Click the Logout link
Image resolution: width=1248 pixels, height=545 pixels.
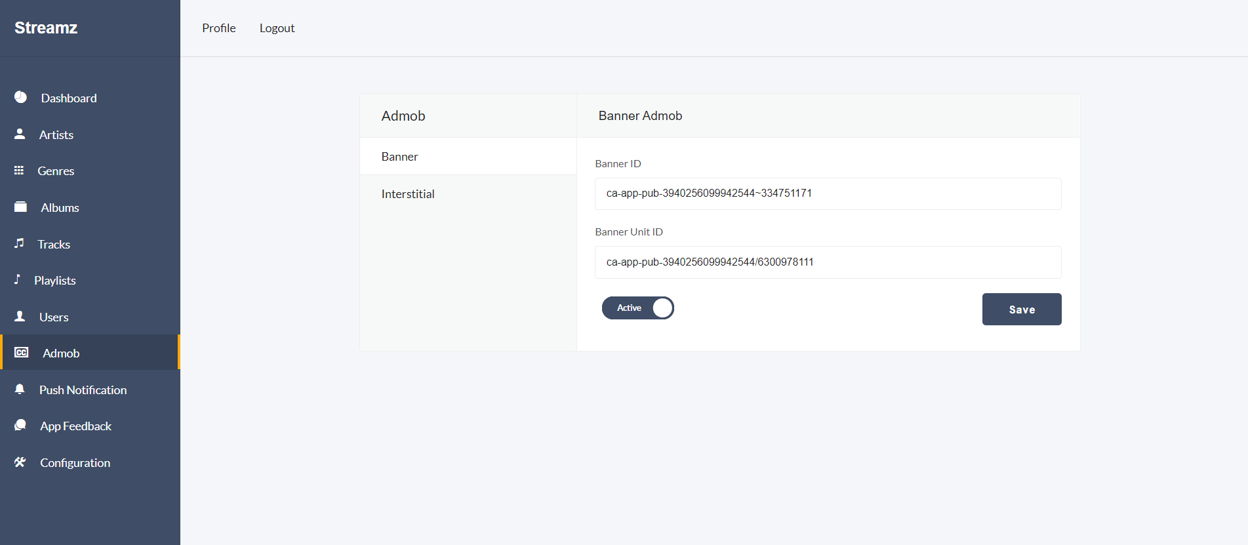(277, 28)
